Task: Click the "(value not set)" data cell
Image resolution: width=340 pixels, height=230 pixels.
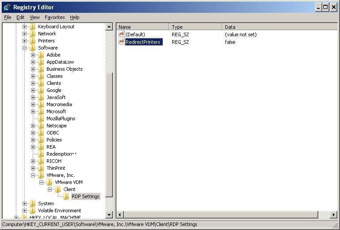Action: 241,34
